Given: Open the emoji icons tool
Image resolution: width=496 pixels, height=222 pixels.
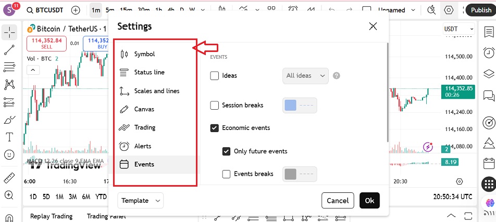Looking at the screenshot, I should (9, 154).
